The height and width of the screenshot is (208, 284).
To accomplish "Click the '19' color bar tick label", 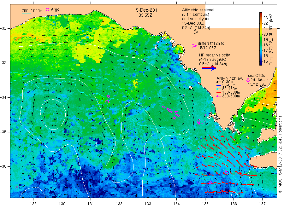I will tap(265, 40).
